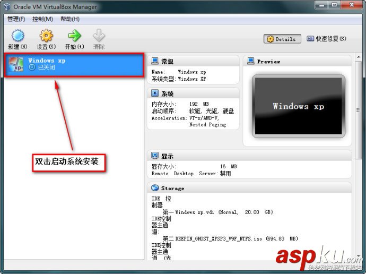The height and width of the screenshot is (274, 366).
Task: Click the Storage section header title
Action: tap(172, 189)
